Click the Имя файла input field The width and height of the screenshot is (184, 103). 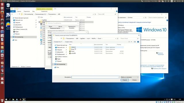pyautogui.click(x=95, y=77)
